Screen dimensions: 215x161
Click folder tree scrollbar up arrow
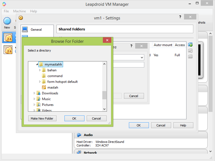(104, 64)
